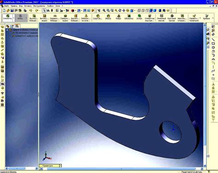Click the Эскиз (Sketch) toolbar button

pyautogui.click(x=20, y=18)
